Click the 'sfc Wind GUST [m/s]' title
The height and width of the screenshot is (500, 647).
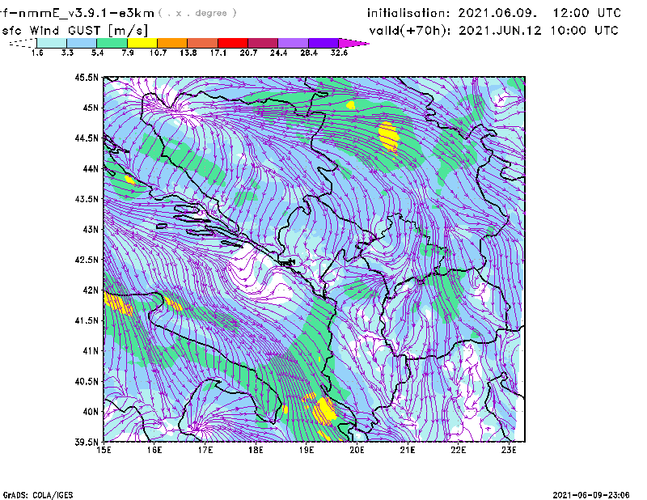point(75,31)
